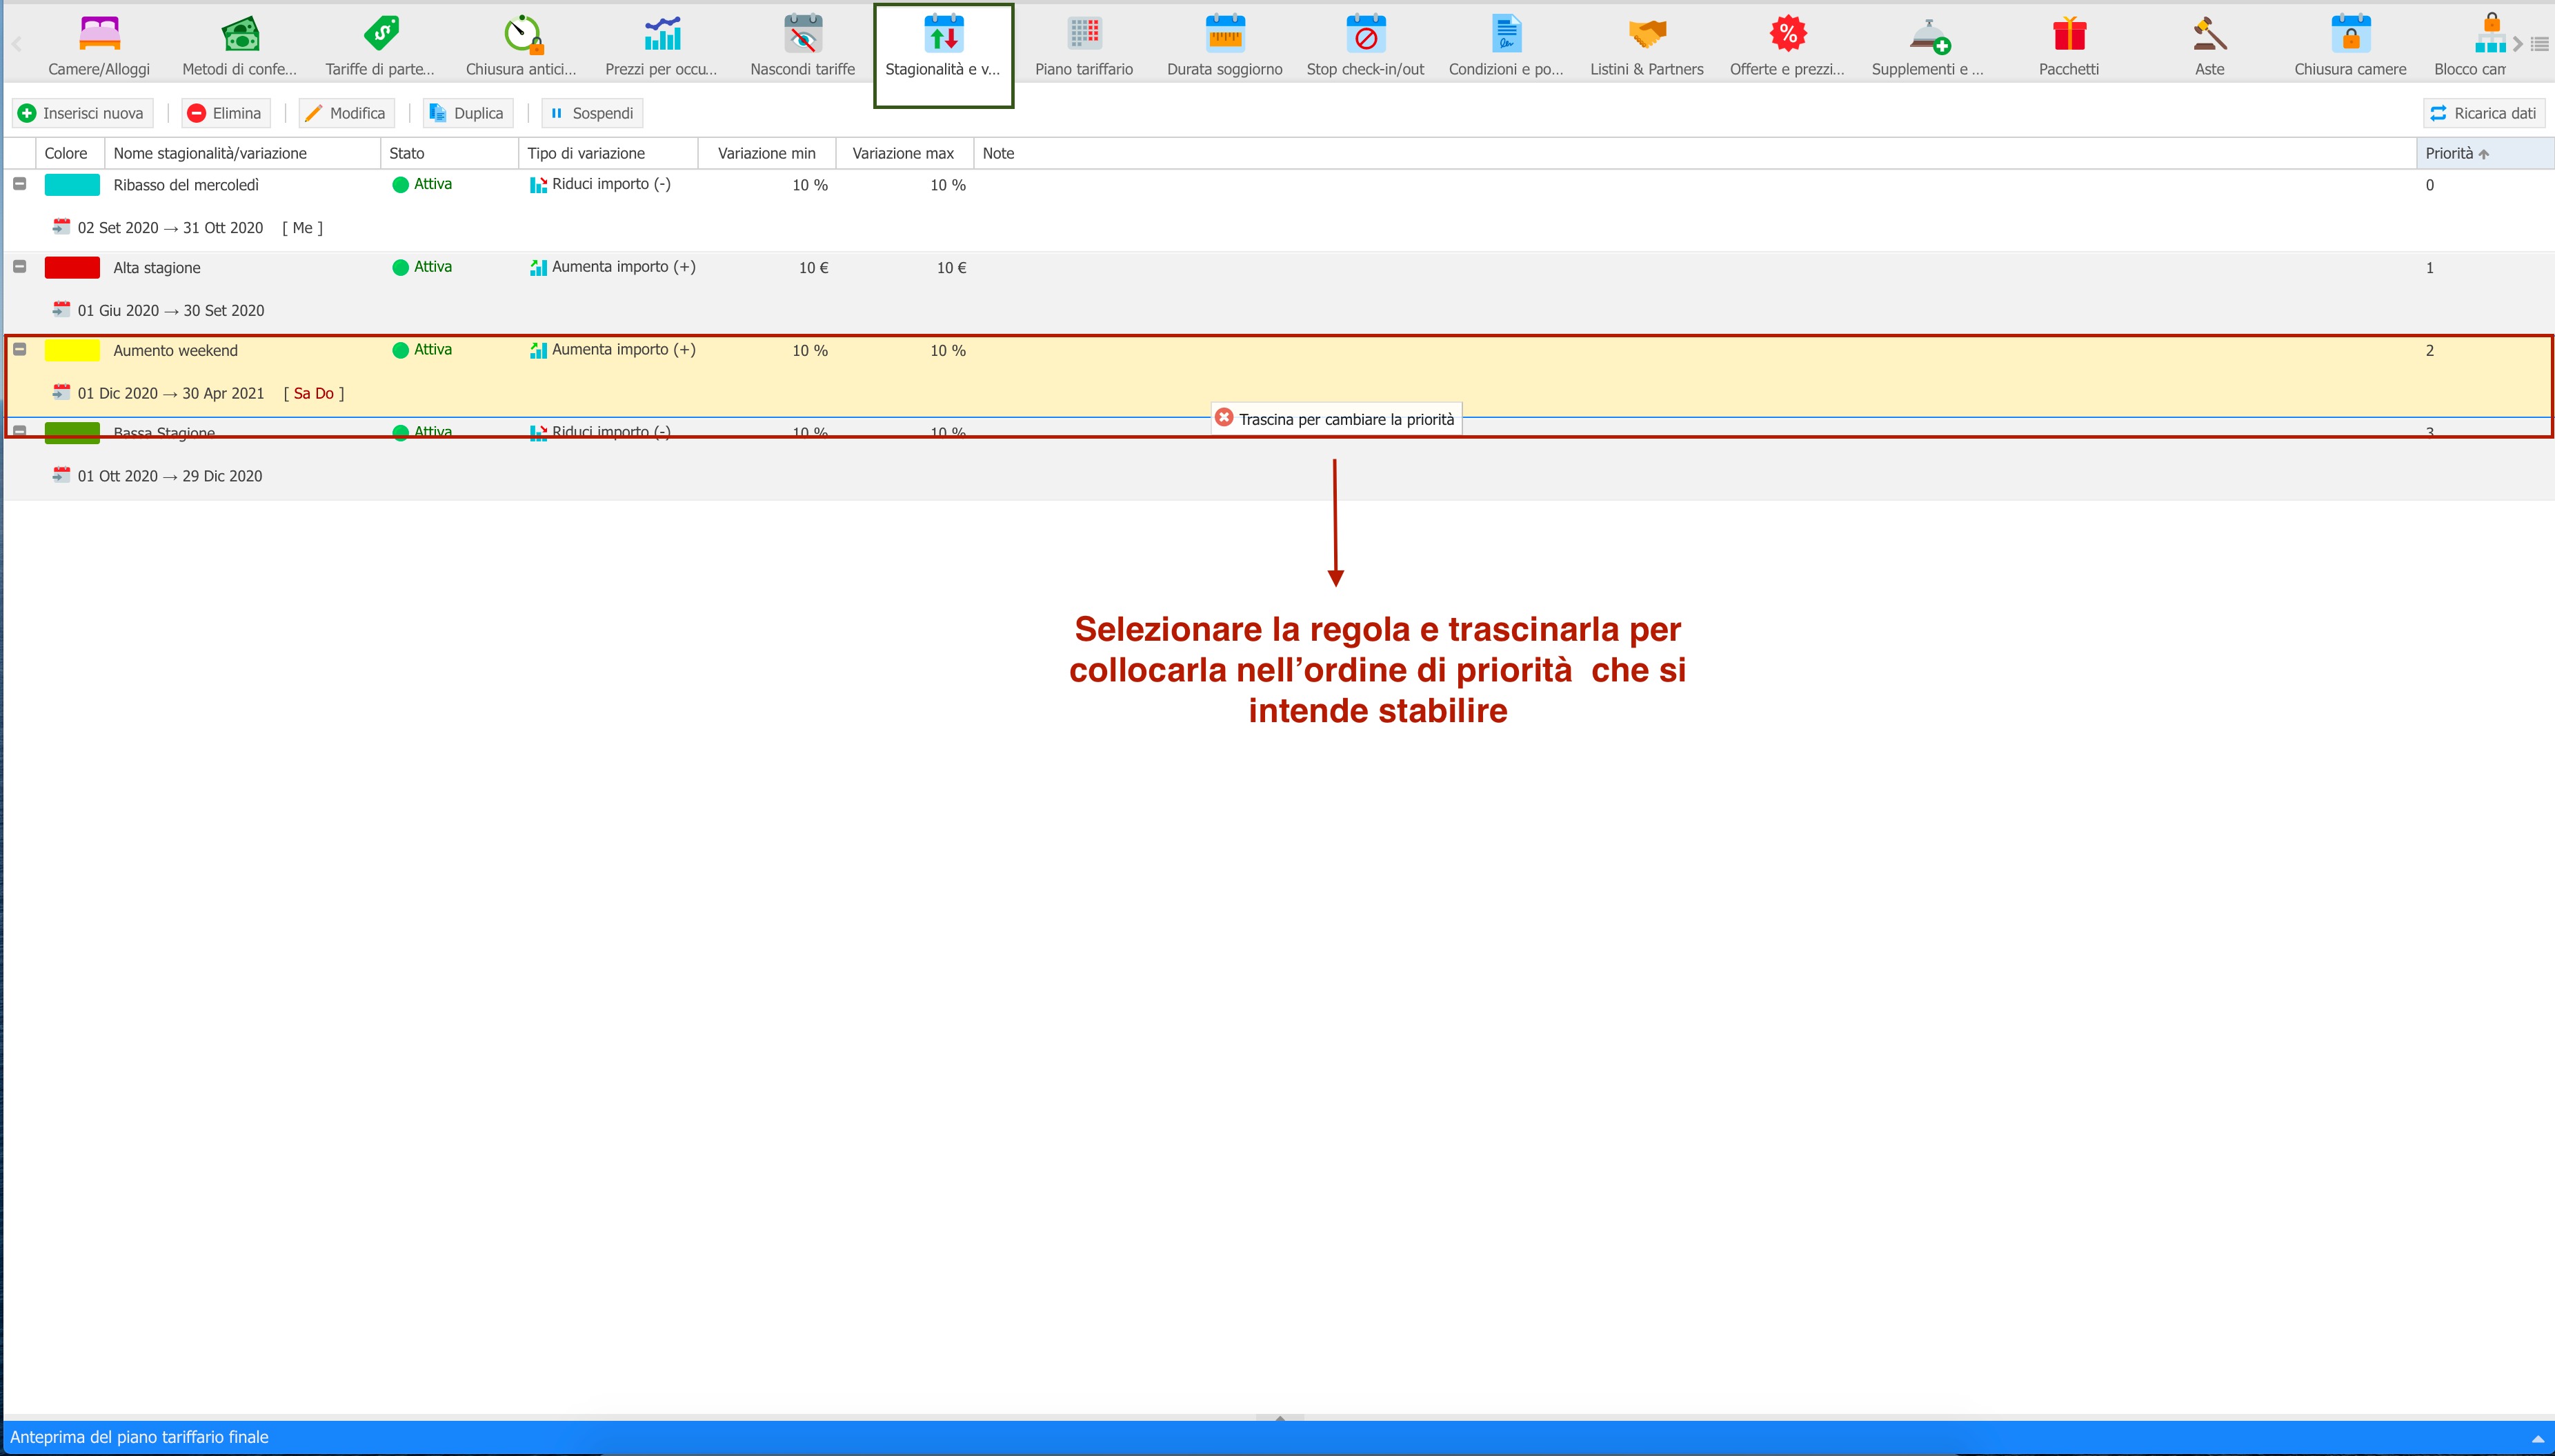Image resolution: width=2555 pixels, height=1456 pixels.
Task: Click the red Alta stagione color swatch
Action: 72,268
